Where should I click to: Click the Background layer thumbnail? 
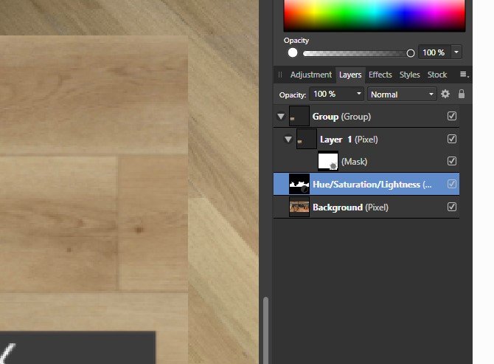tap(299, 207)
